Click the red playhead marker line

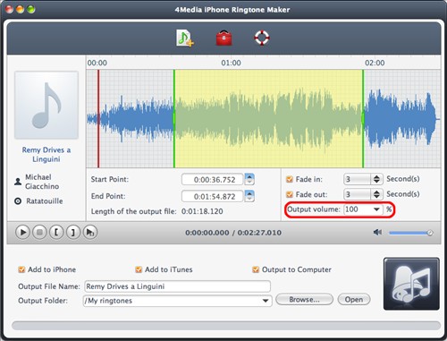click(98, 119)
